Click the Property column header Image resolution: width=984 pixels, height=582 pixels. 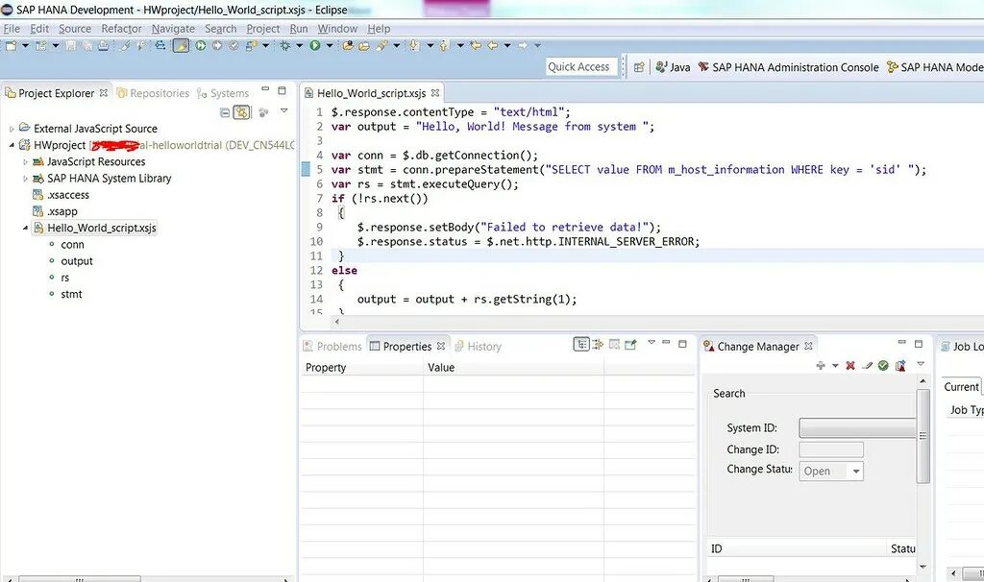362,368
